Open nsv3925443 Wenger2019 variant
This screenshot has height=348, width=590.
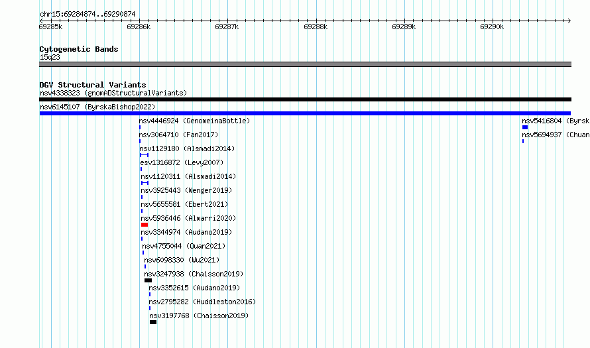pos(187,190)
